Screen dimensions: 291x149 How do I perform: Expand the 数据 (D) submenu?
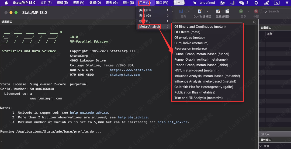pos(154,10)
